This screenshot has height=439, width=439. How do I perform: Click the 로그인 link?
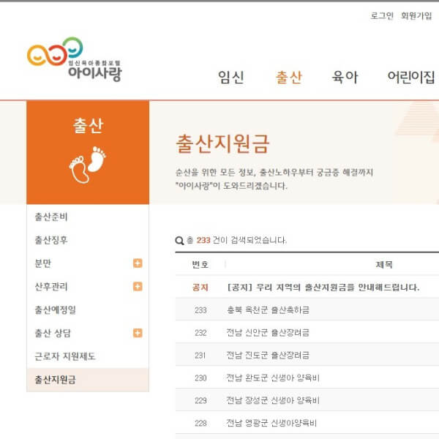pyautogui.click(x=382, y=15)
